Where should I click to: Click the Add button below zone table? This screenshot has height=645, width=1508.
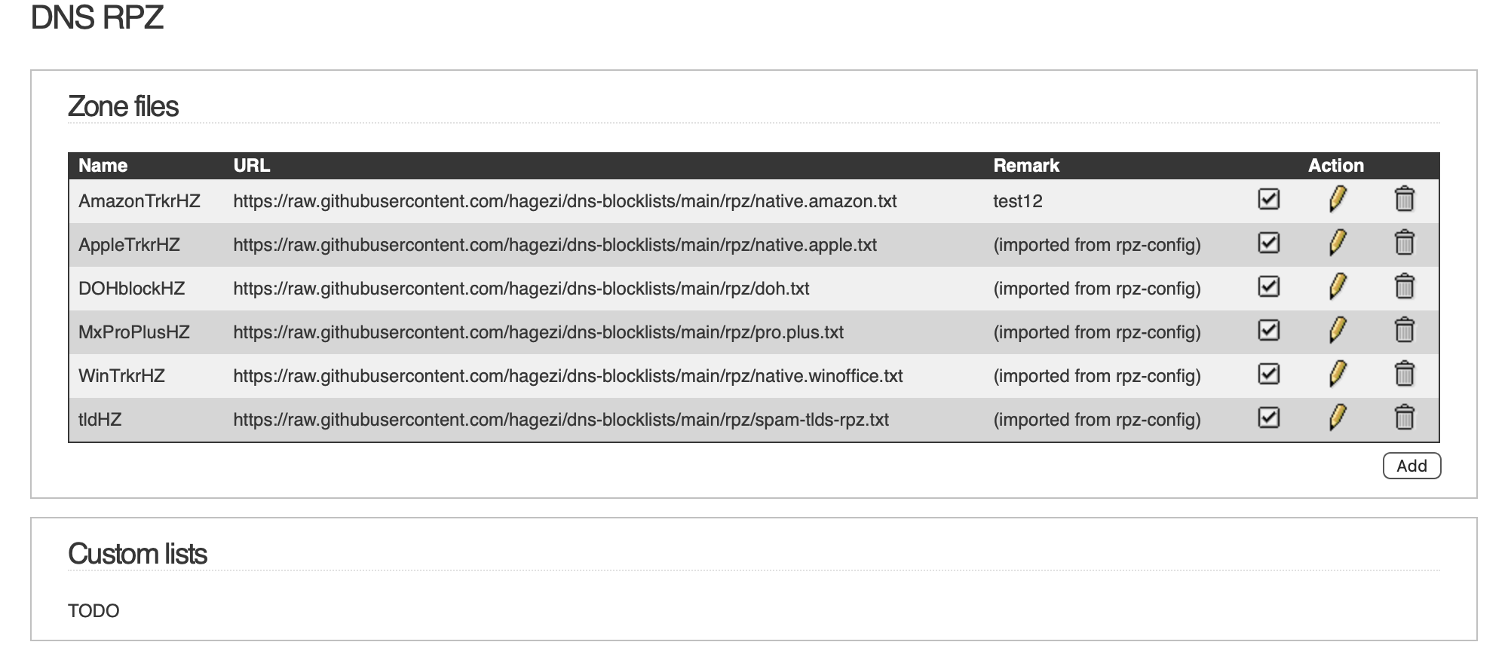tap(1411, 466)
